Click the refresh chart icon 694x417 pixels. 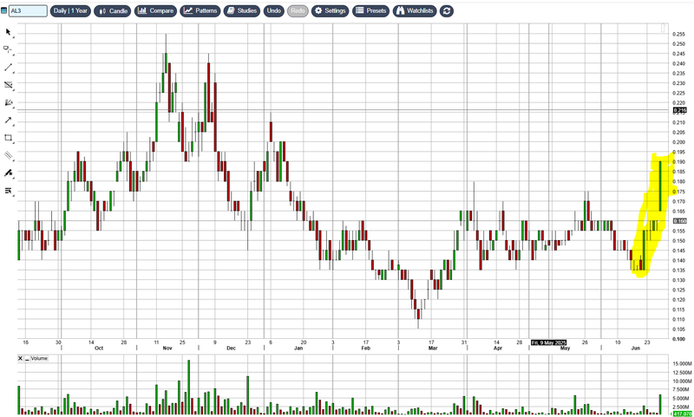[x=447, y=11]
